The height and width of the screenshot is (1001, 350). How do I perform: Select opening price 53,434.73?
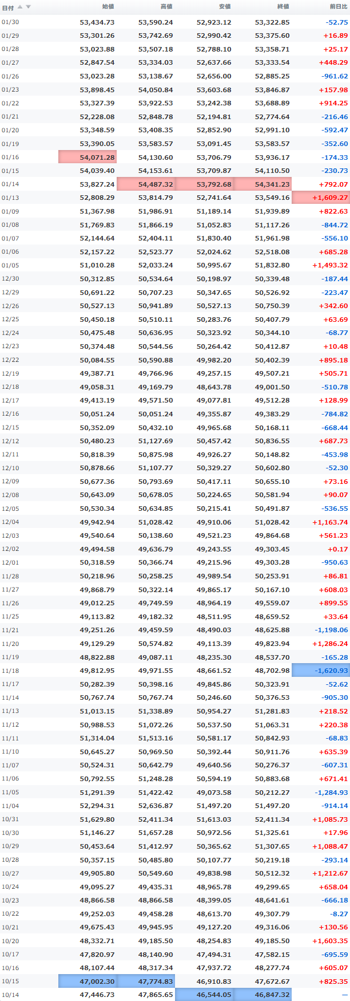pos(97,22)
